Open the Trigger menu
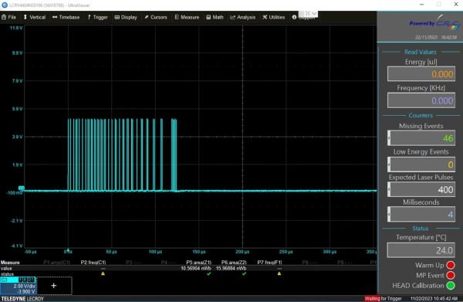Screen dimensions: 463x302 point(98,17)
